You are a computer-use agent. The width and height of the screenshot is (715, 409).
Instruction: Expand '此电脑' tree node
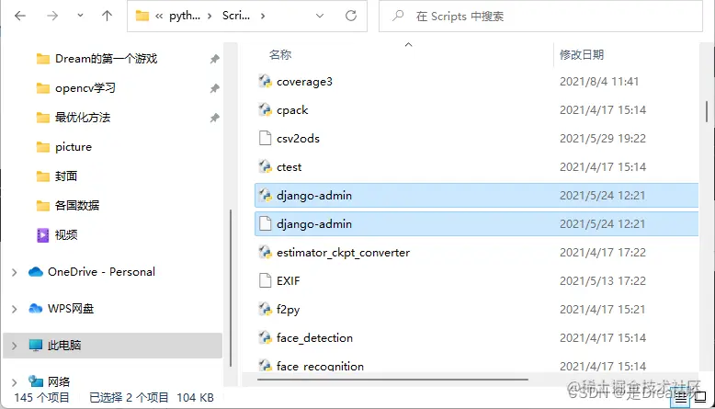(15, 346)
